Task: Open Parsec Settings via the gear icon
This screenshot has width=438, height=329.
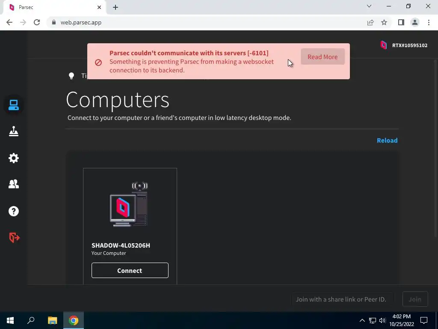Action: [13, 158]
